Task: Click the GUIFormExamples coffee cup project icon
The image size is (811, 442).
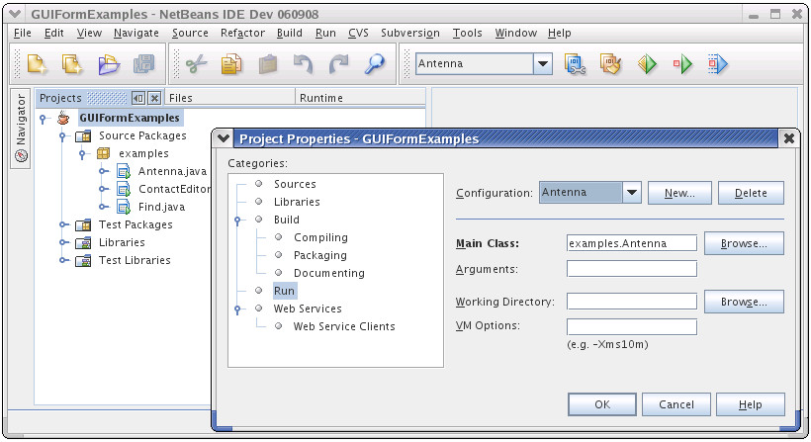Action: [x=63, y=118]
